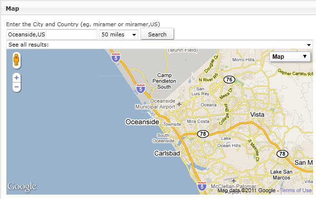Click the Oceana label
316x199 pixels.
(x=208, y=105)
